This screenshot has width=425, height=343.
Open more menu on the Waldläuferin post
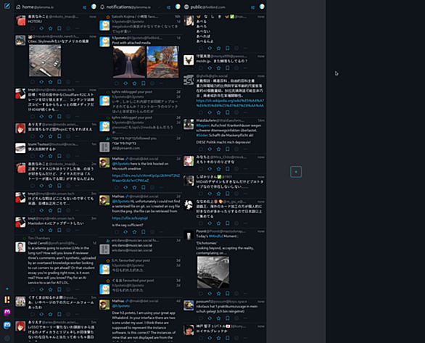point(245,149)
